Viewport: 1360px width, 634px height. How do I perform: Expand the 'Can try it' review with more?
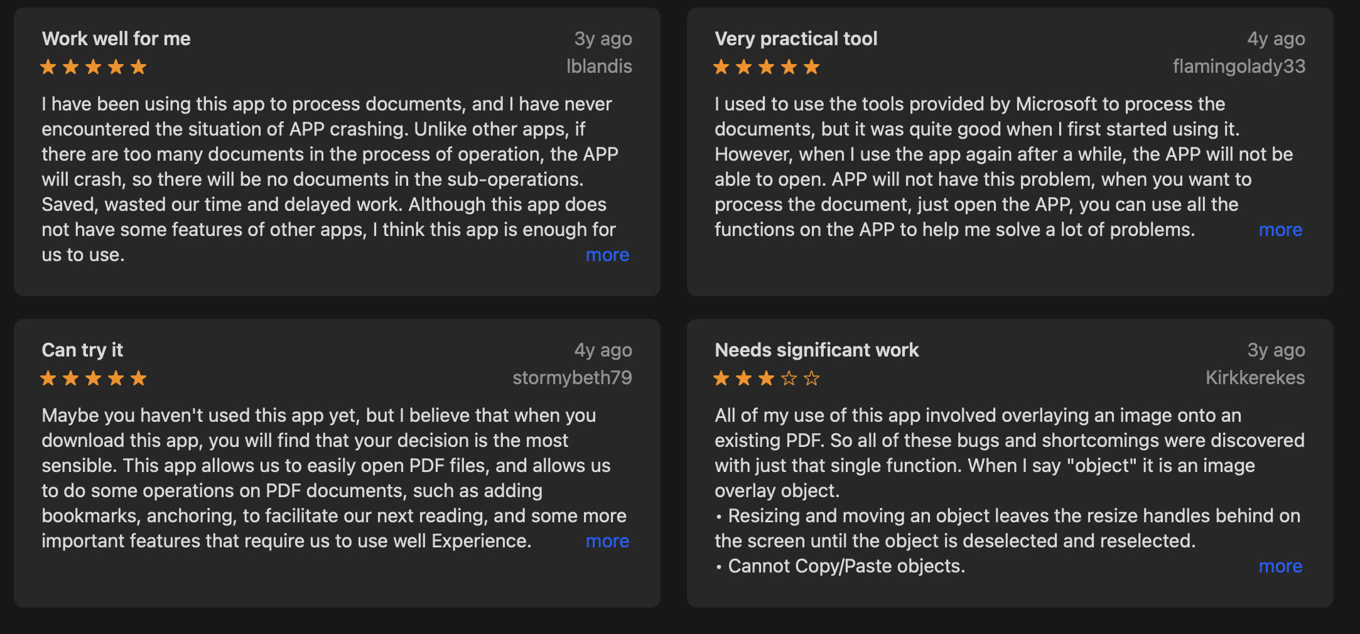point(607,541)
